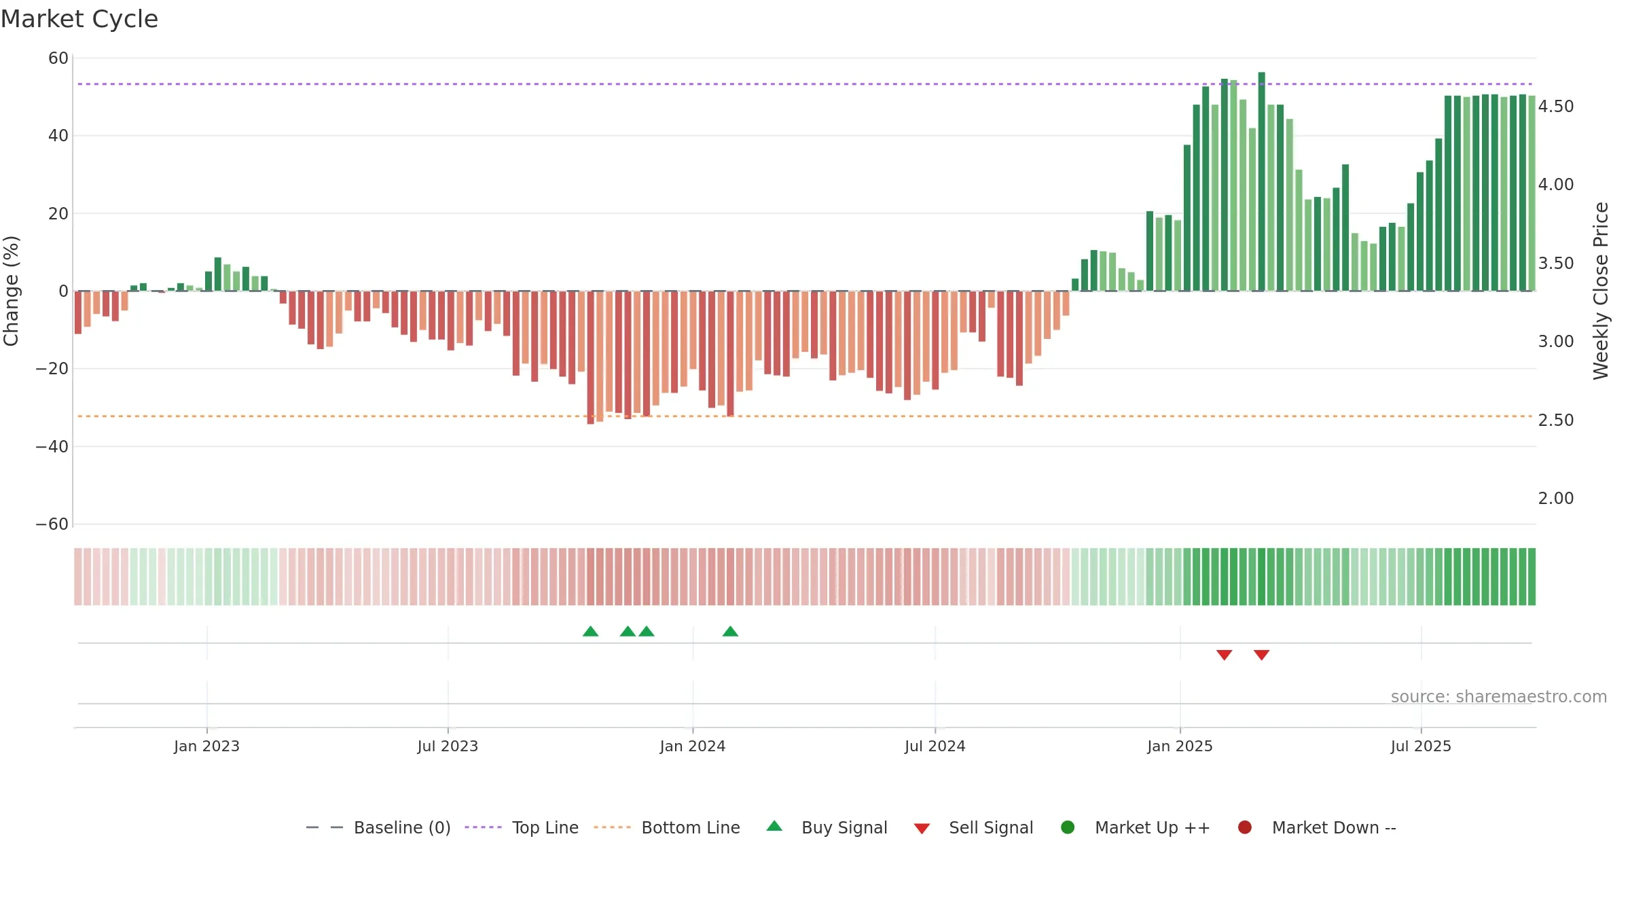Screen dimensions: 1630x917
Task: Click the Jul 2025 x-axis label
Action: pos(1421,746)
